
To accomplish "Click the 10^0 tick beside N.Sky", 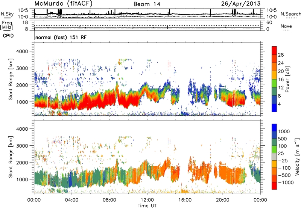I will click(23, 17).
